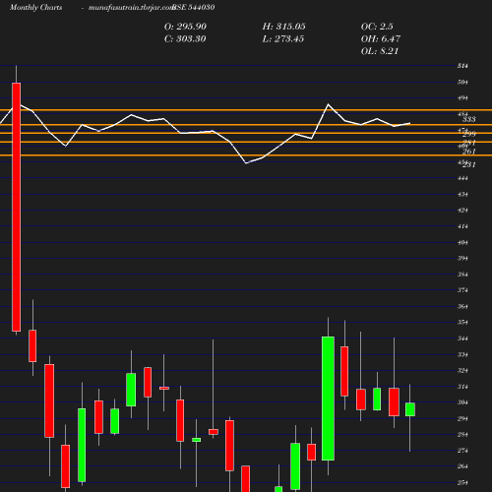Select the open value "O: 295.90"
492x492 pixels.
click(x=185, y=27)
